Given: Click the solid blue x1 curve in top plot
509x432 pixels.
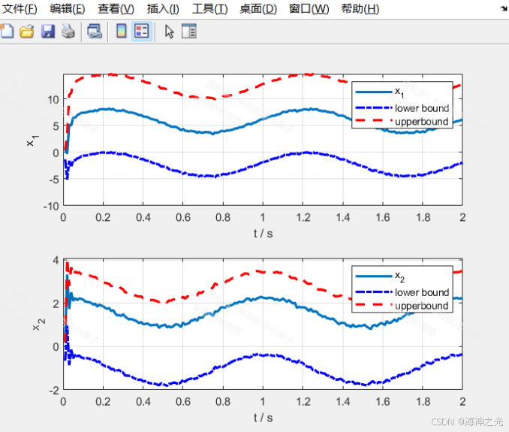Looking at the screenshot, I should pyautogui.click(x=263, y=119).
